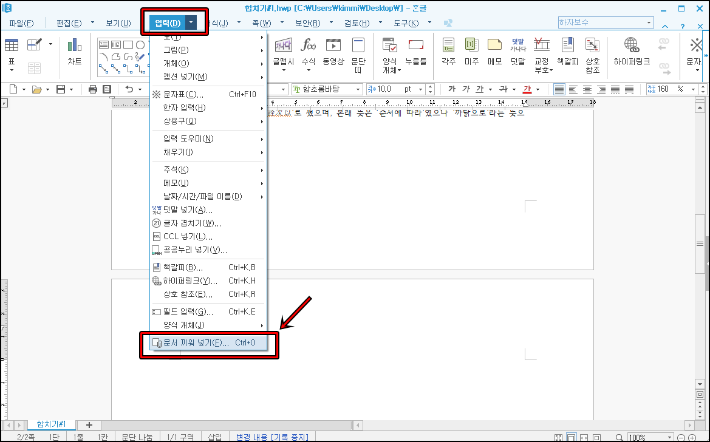Screen dimensions: 710x442
Task: Zoom out with minus button
Action: tap(681, 438)
